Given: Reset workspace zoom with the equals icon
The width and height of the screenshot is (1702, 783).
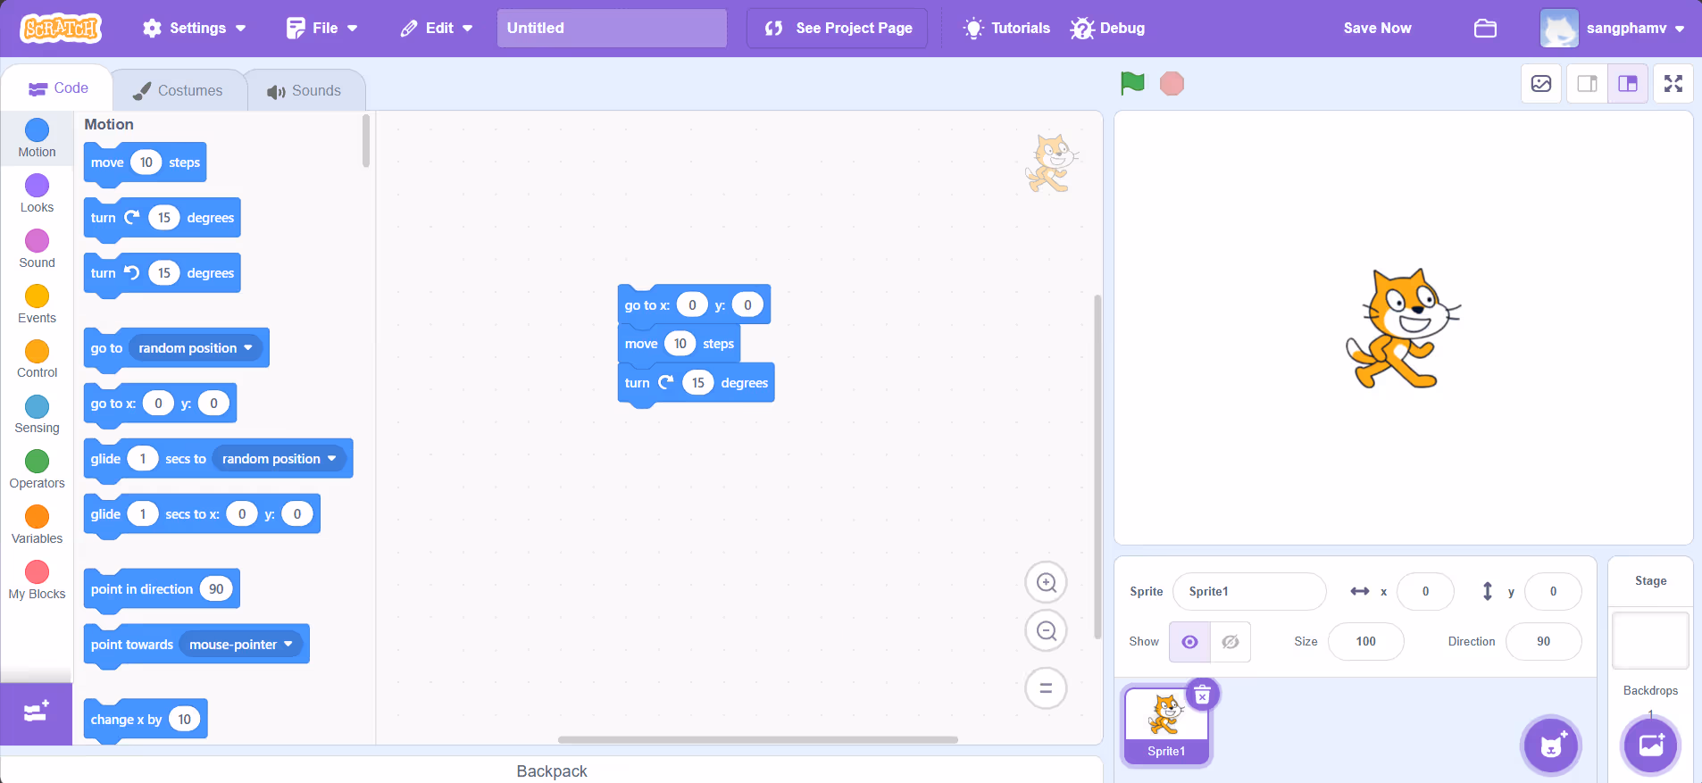Looking at the screenshot, I should click(x=1047, y=688).
